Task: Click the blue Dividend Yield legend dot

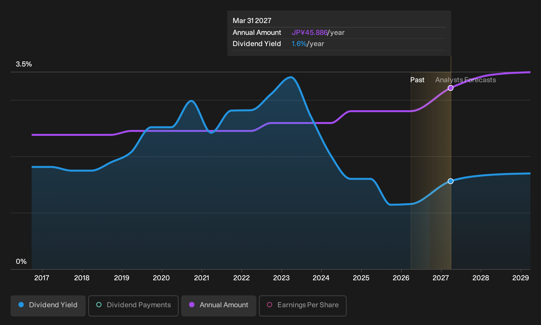Action: tap(21, 305)
